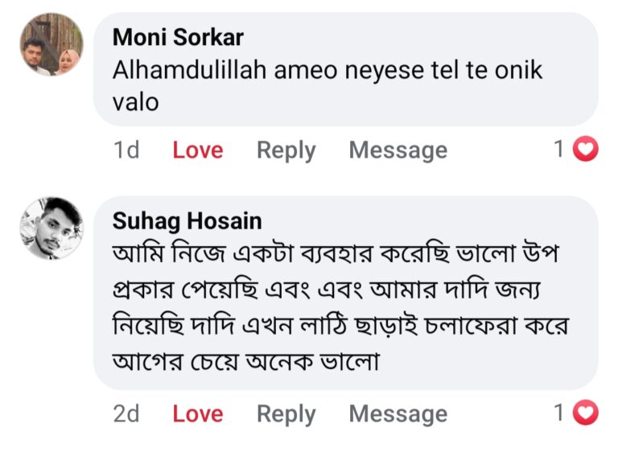This screenshot has width=618, height=452.
Task: Toggle Love on Moni Sorkar's comment
Action: (x=197, y=150)
